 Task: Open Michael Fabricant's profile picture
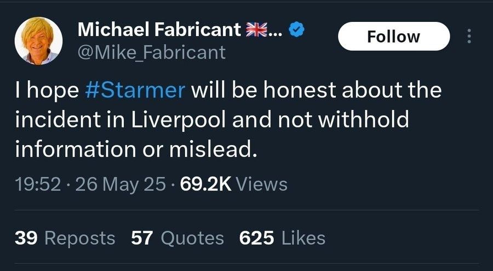38,41
